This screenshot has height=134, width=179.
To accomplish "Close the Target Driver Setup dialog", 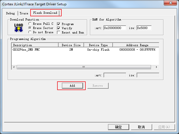I will (171, 3).
